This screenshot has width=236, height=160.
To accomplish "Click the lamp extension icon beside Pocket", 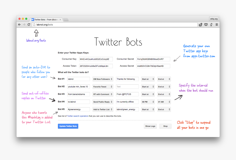I will click(x=211, y=25).
